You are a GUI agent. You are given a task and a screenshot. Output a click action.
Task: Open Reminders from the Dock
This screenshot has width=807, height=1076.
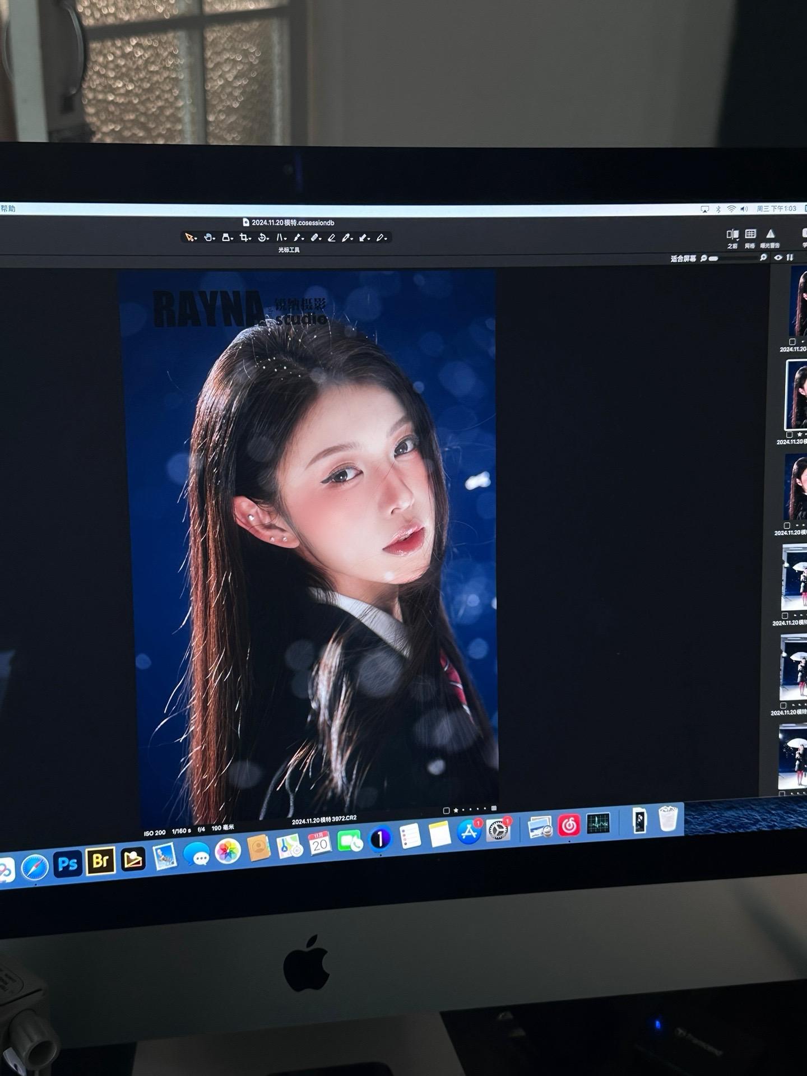click(x=410, y=836)
